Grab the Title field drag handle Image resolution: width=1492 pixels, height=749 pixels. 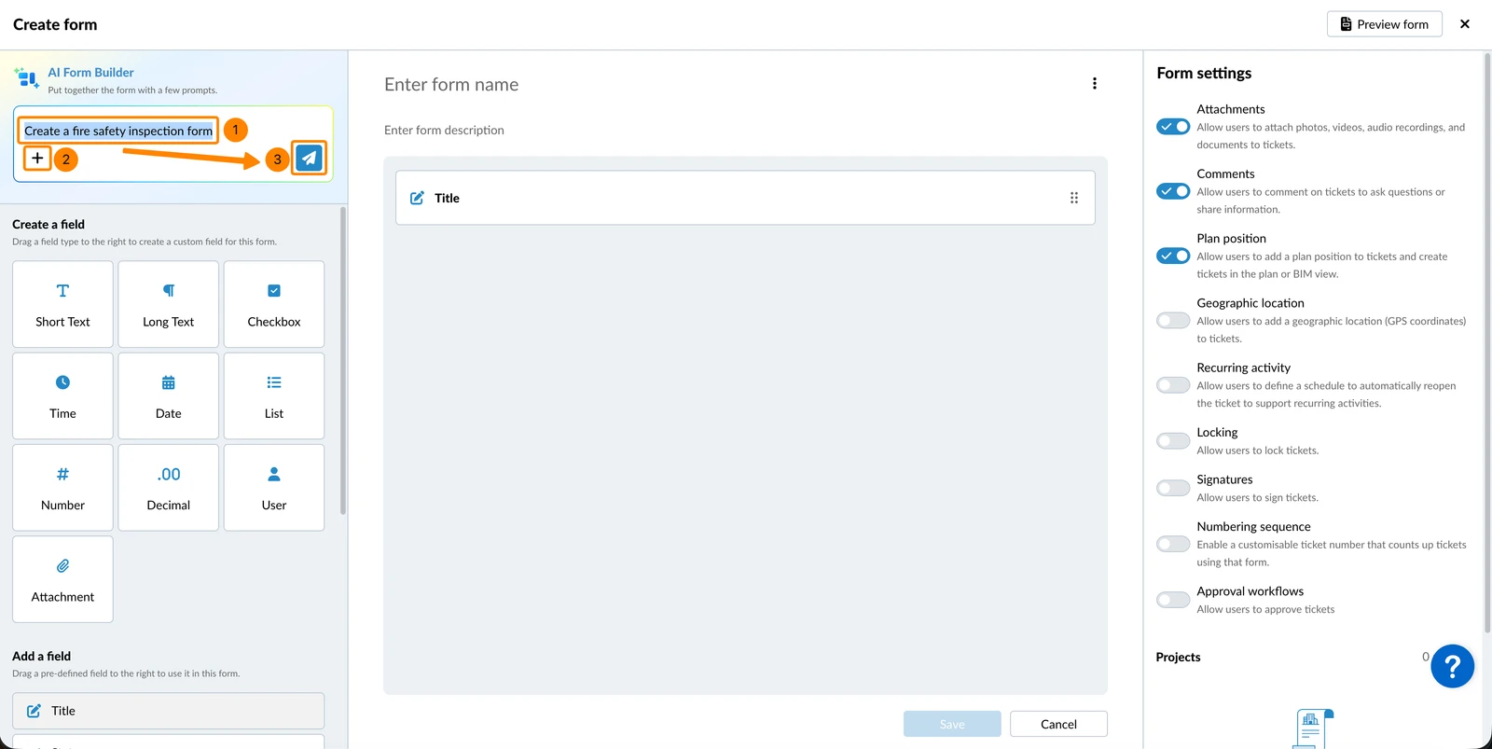point(1074,198)
